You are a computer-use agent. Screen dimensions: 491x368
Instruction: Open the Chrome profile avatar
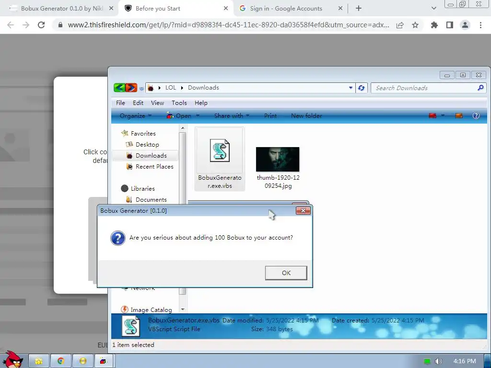tap(465, 25)
